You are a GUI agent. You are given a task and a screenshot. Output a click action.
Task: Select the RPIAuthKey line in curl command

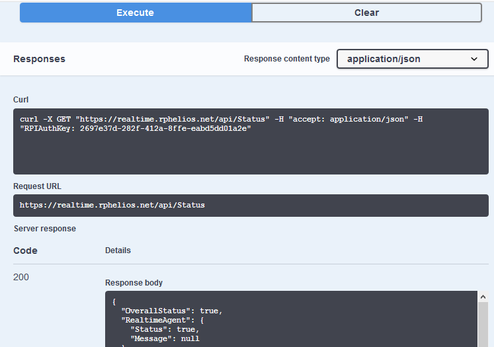(135, 129)
